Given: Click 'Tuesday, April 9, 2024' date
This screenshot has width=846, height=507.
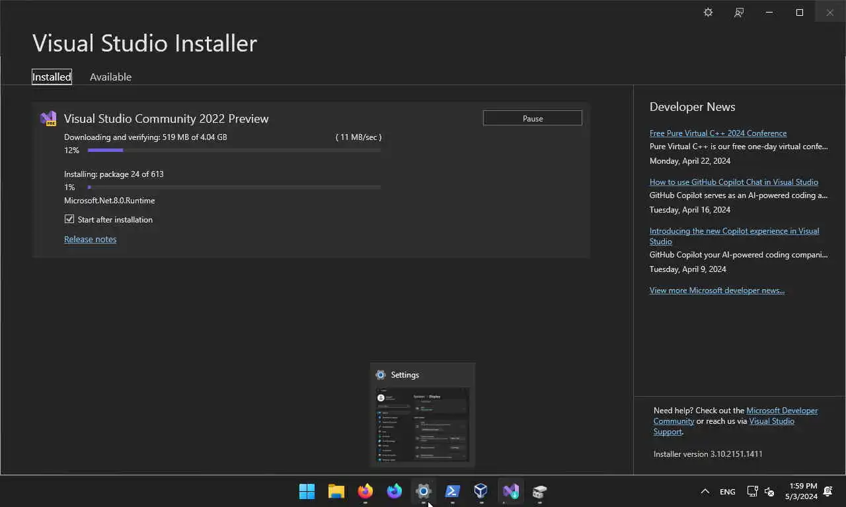Looking at the screenshot, I should click(688, 269).
